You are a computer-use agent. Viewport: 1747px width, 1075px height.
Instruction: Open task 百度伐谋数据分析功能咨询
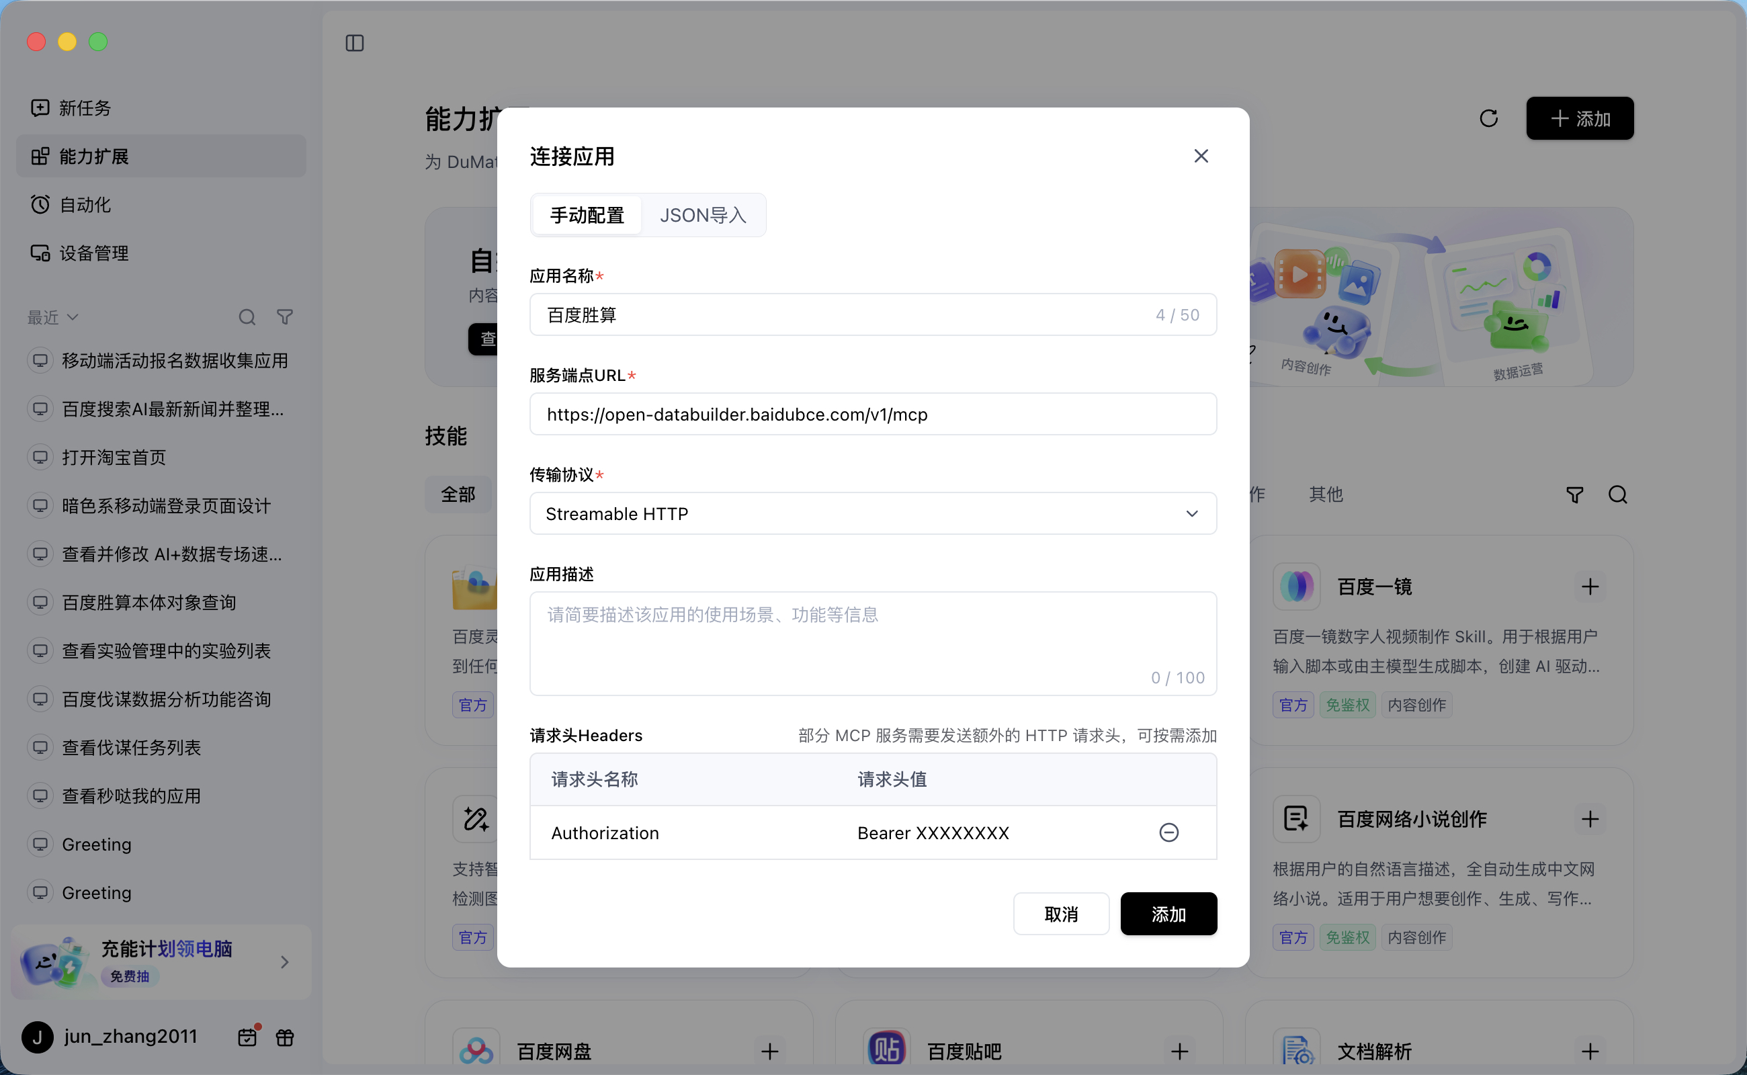pyautogui.click(x=161, y=699)
